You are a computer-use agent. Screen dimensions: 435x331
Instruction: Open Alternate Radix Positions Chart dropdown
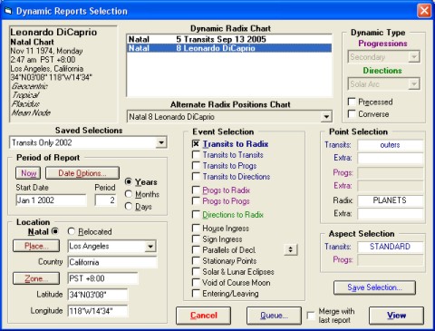pos(326,117)
